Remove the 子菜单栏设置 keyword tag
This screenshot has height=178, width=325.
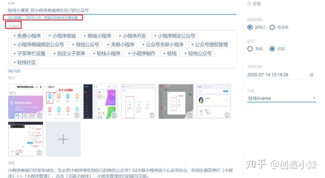click(14, 53)
